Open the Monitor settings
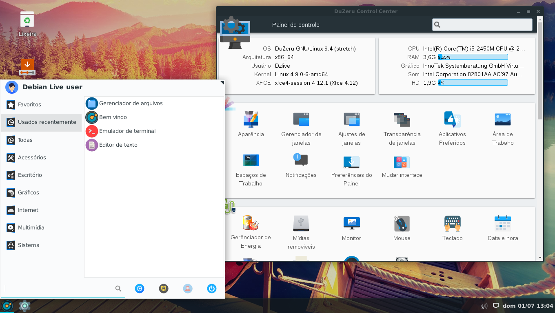Screen dimensions: 555x313 coord(351,223)
